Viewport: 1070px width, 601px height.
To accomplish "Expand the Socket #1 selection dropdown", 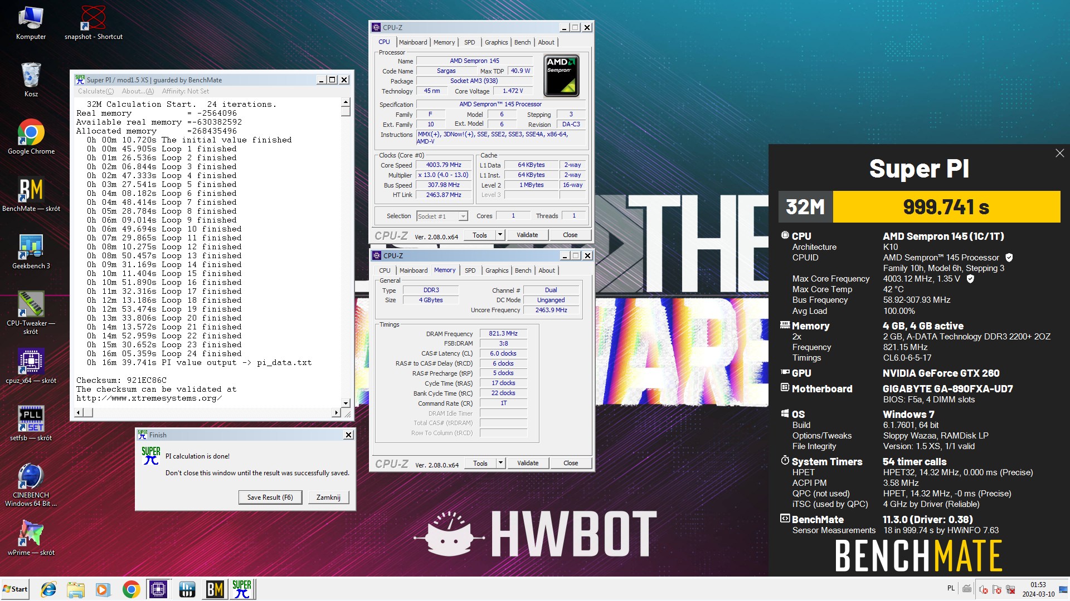I will (463, 216).
